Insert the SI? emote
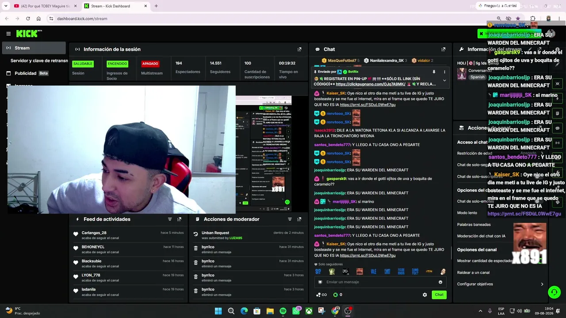 pyautogui.click(x=318, y=272)
